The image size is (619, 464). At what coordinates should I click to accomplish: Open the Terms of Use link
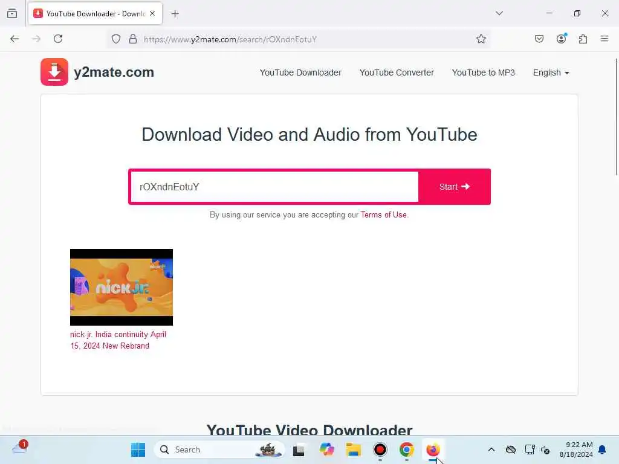[383, 214]
